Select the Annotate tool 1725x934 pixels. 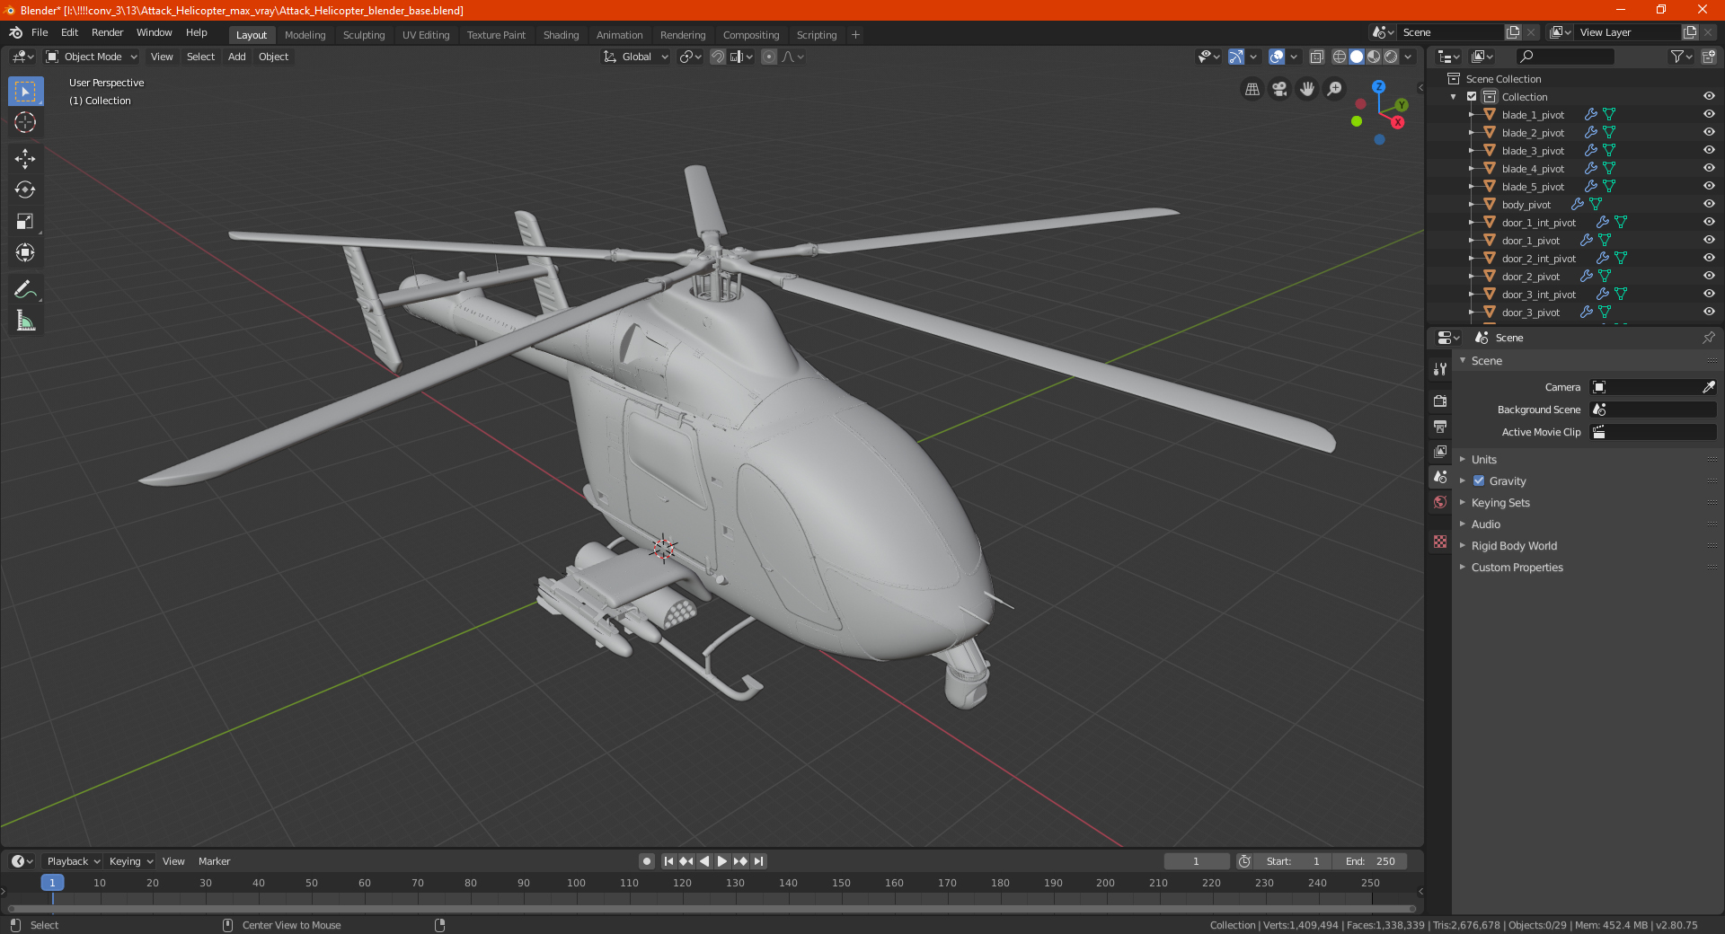pos(25,289)
